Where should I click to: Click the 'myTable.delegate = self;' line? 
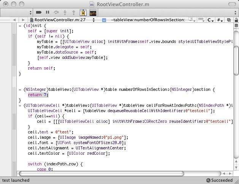(x=64, y=47)
